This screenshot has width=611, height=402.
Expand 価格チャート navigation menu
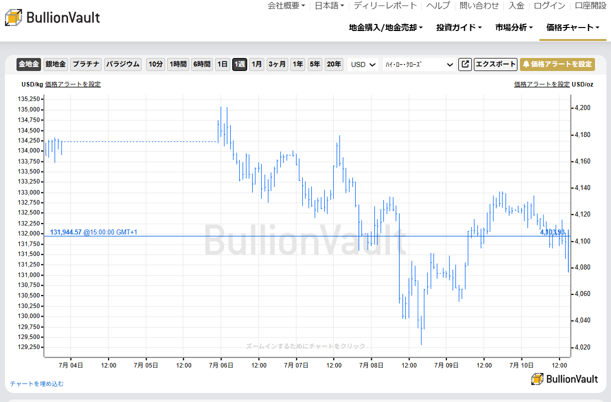(x=573, y=27)
